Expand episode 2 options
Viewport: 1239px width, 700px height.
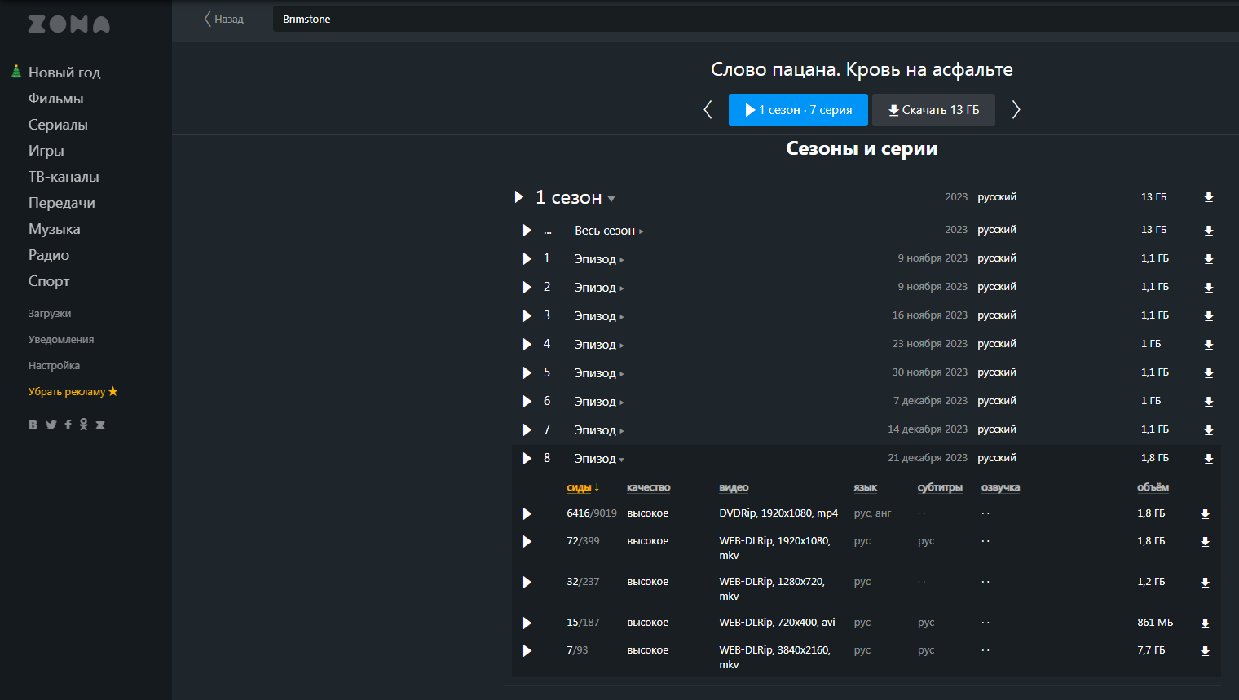coord(599,288)
